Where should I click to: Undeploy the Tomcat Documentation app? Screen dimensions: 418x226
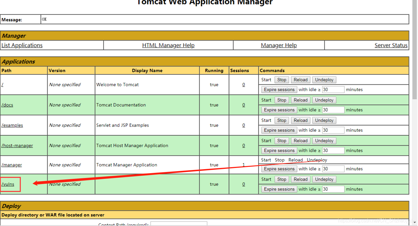click(324, 100)
